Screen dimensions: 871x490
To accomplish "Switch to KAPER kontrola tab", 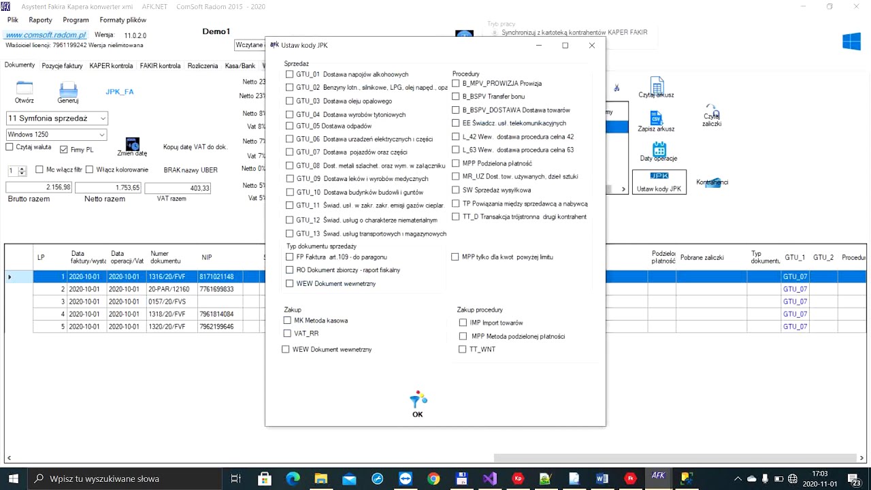I will (111, 66).
